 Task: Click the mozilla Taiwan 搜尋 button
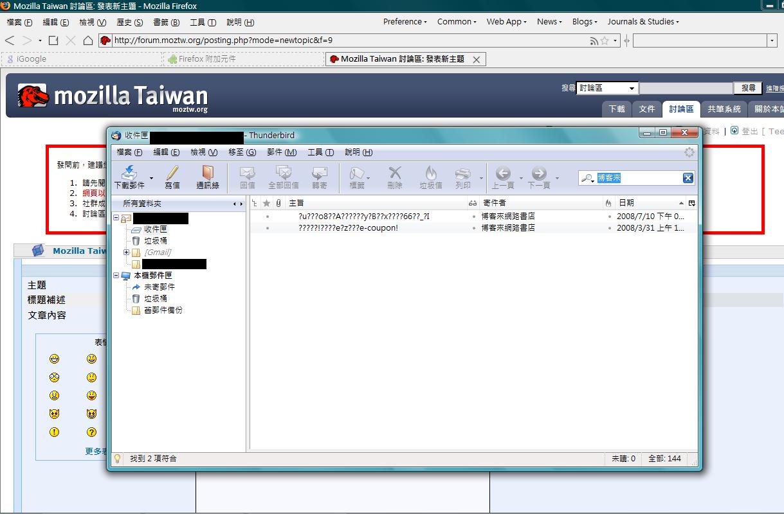click(748, 88)
